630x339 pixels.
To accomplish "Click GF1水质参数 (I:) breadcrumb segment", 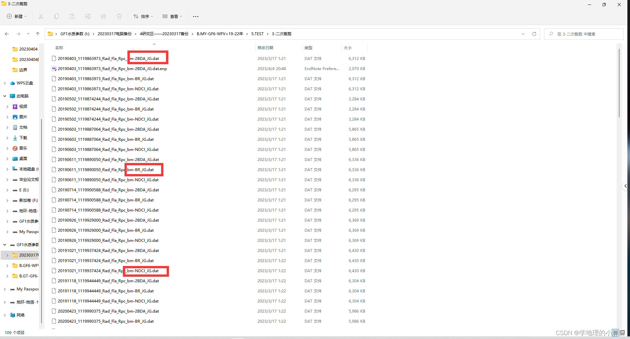I will (75, 34).
